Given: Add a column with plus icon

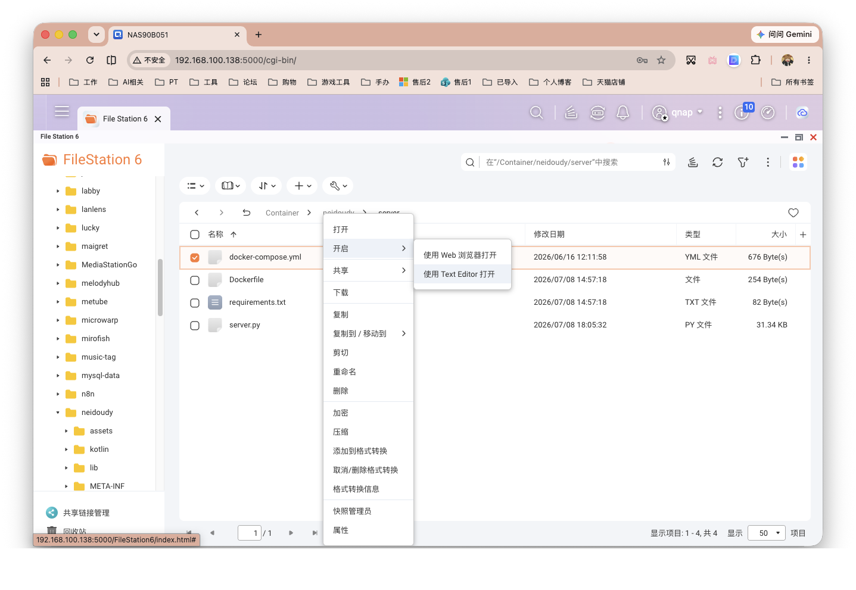Looking at the screenshot, I should (x=803, y=235).
